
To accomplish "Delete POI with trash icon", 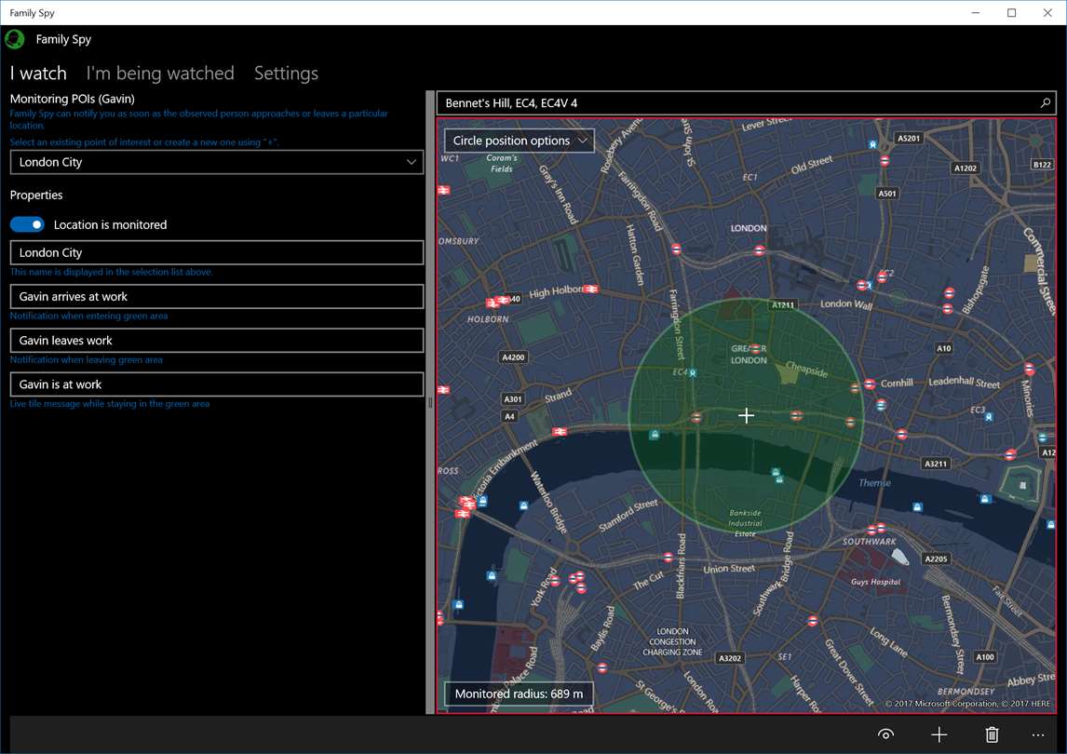I will click(993, 734).
